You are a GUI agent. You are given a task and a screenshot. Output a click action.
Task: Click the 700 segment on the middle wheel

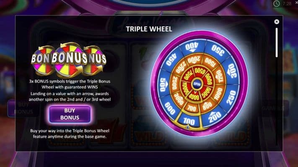(x=191, y=108)
